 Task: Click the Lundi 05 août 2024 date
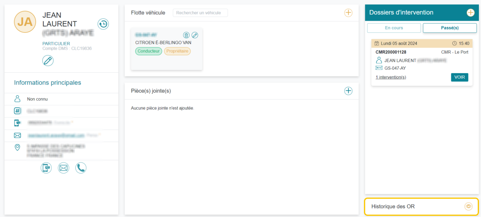pyautogui.click(x=399, y=43)
